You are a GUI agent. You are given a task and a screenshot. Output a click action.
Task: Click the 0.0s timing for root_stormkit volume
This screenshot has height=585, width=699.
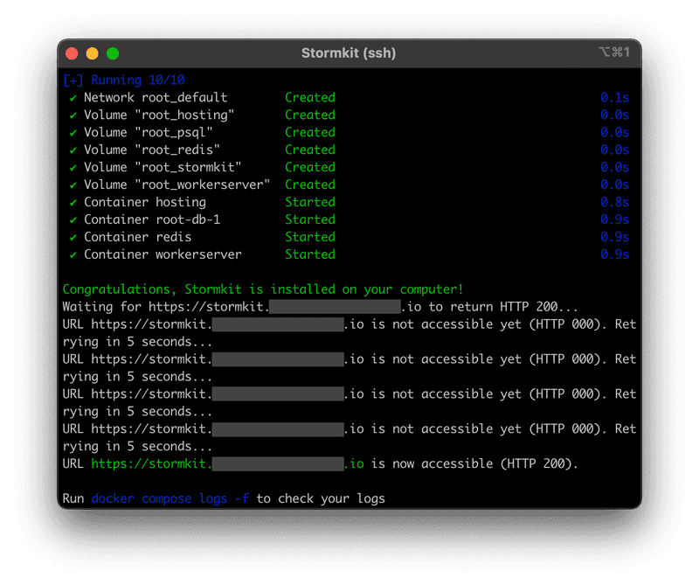(614, 167)
